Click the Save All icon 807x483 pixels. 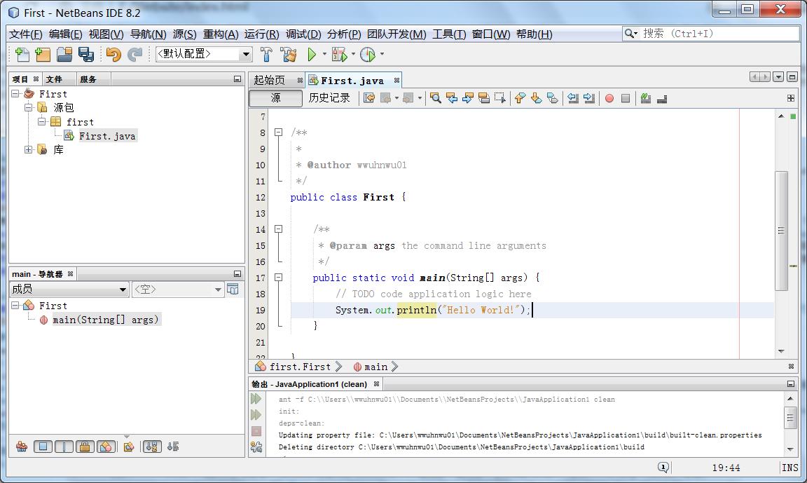(x=87, y=54)
